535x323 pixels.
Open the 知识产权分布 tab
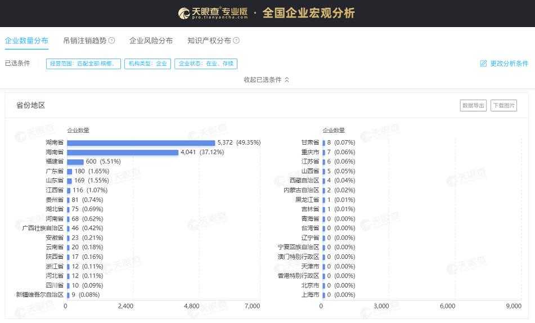pos(209,41)
